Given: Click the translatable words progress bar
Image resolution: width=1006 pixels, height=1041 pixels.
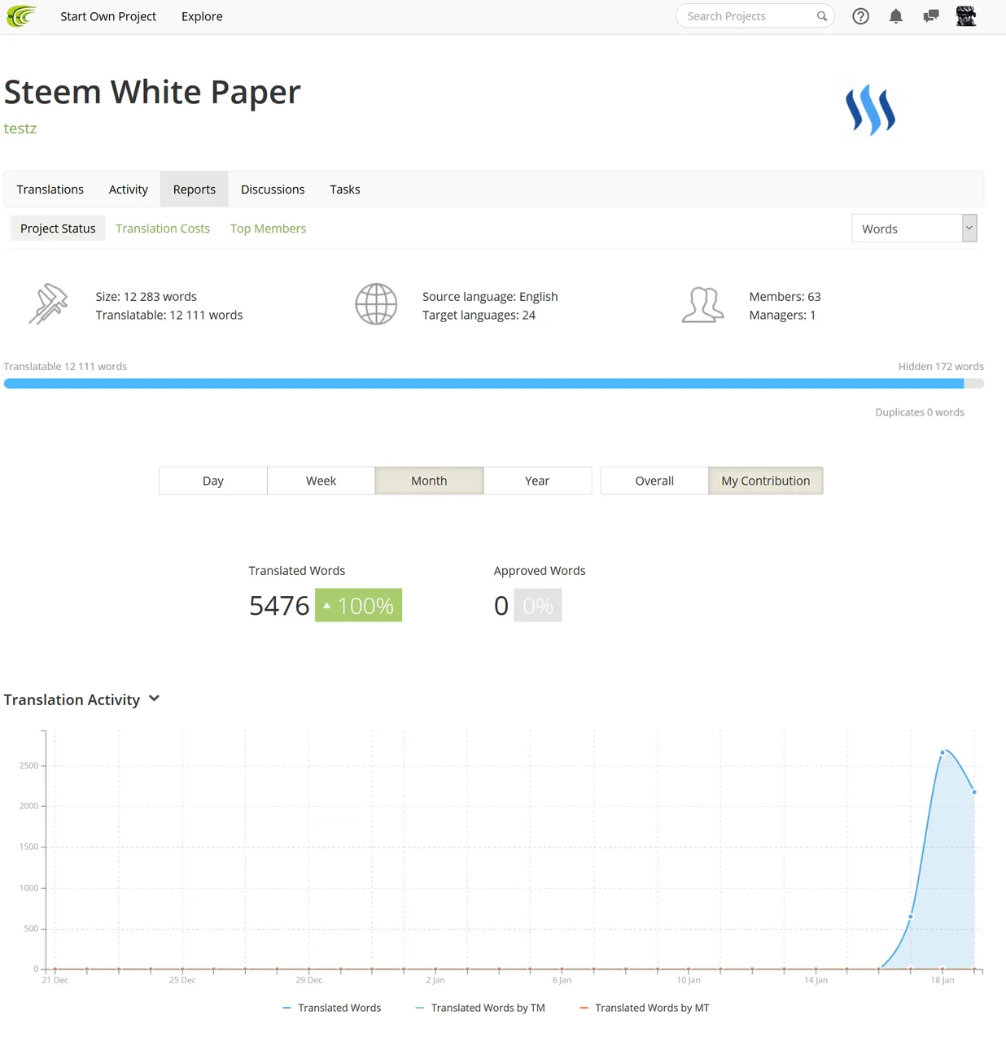Looking at the screenshot, I should pyautogui.click(x=494, y=384).
